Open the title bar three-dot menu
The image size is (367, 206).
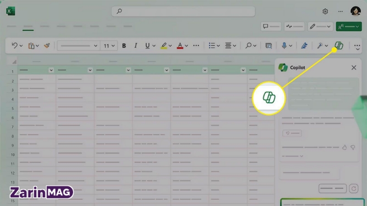pos(340,11)
